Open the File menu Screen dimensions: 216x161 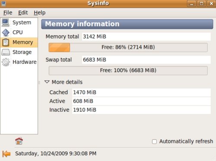pyautogui.click(x=8, y=13)
